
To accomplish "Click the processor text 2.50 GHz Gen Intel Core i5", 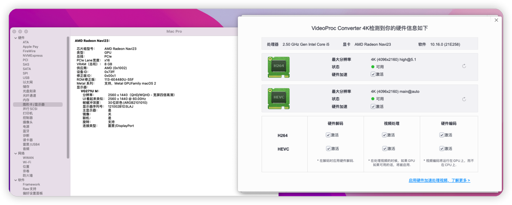I will (x=306, y=44).
